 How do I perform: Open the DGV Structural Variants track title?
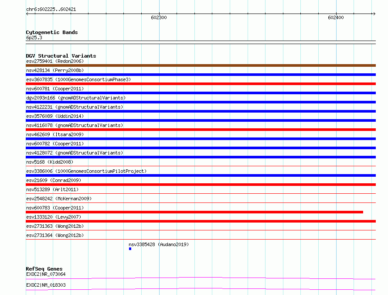(61, 56)
